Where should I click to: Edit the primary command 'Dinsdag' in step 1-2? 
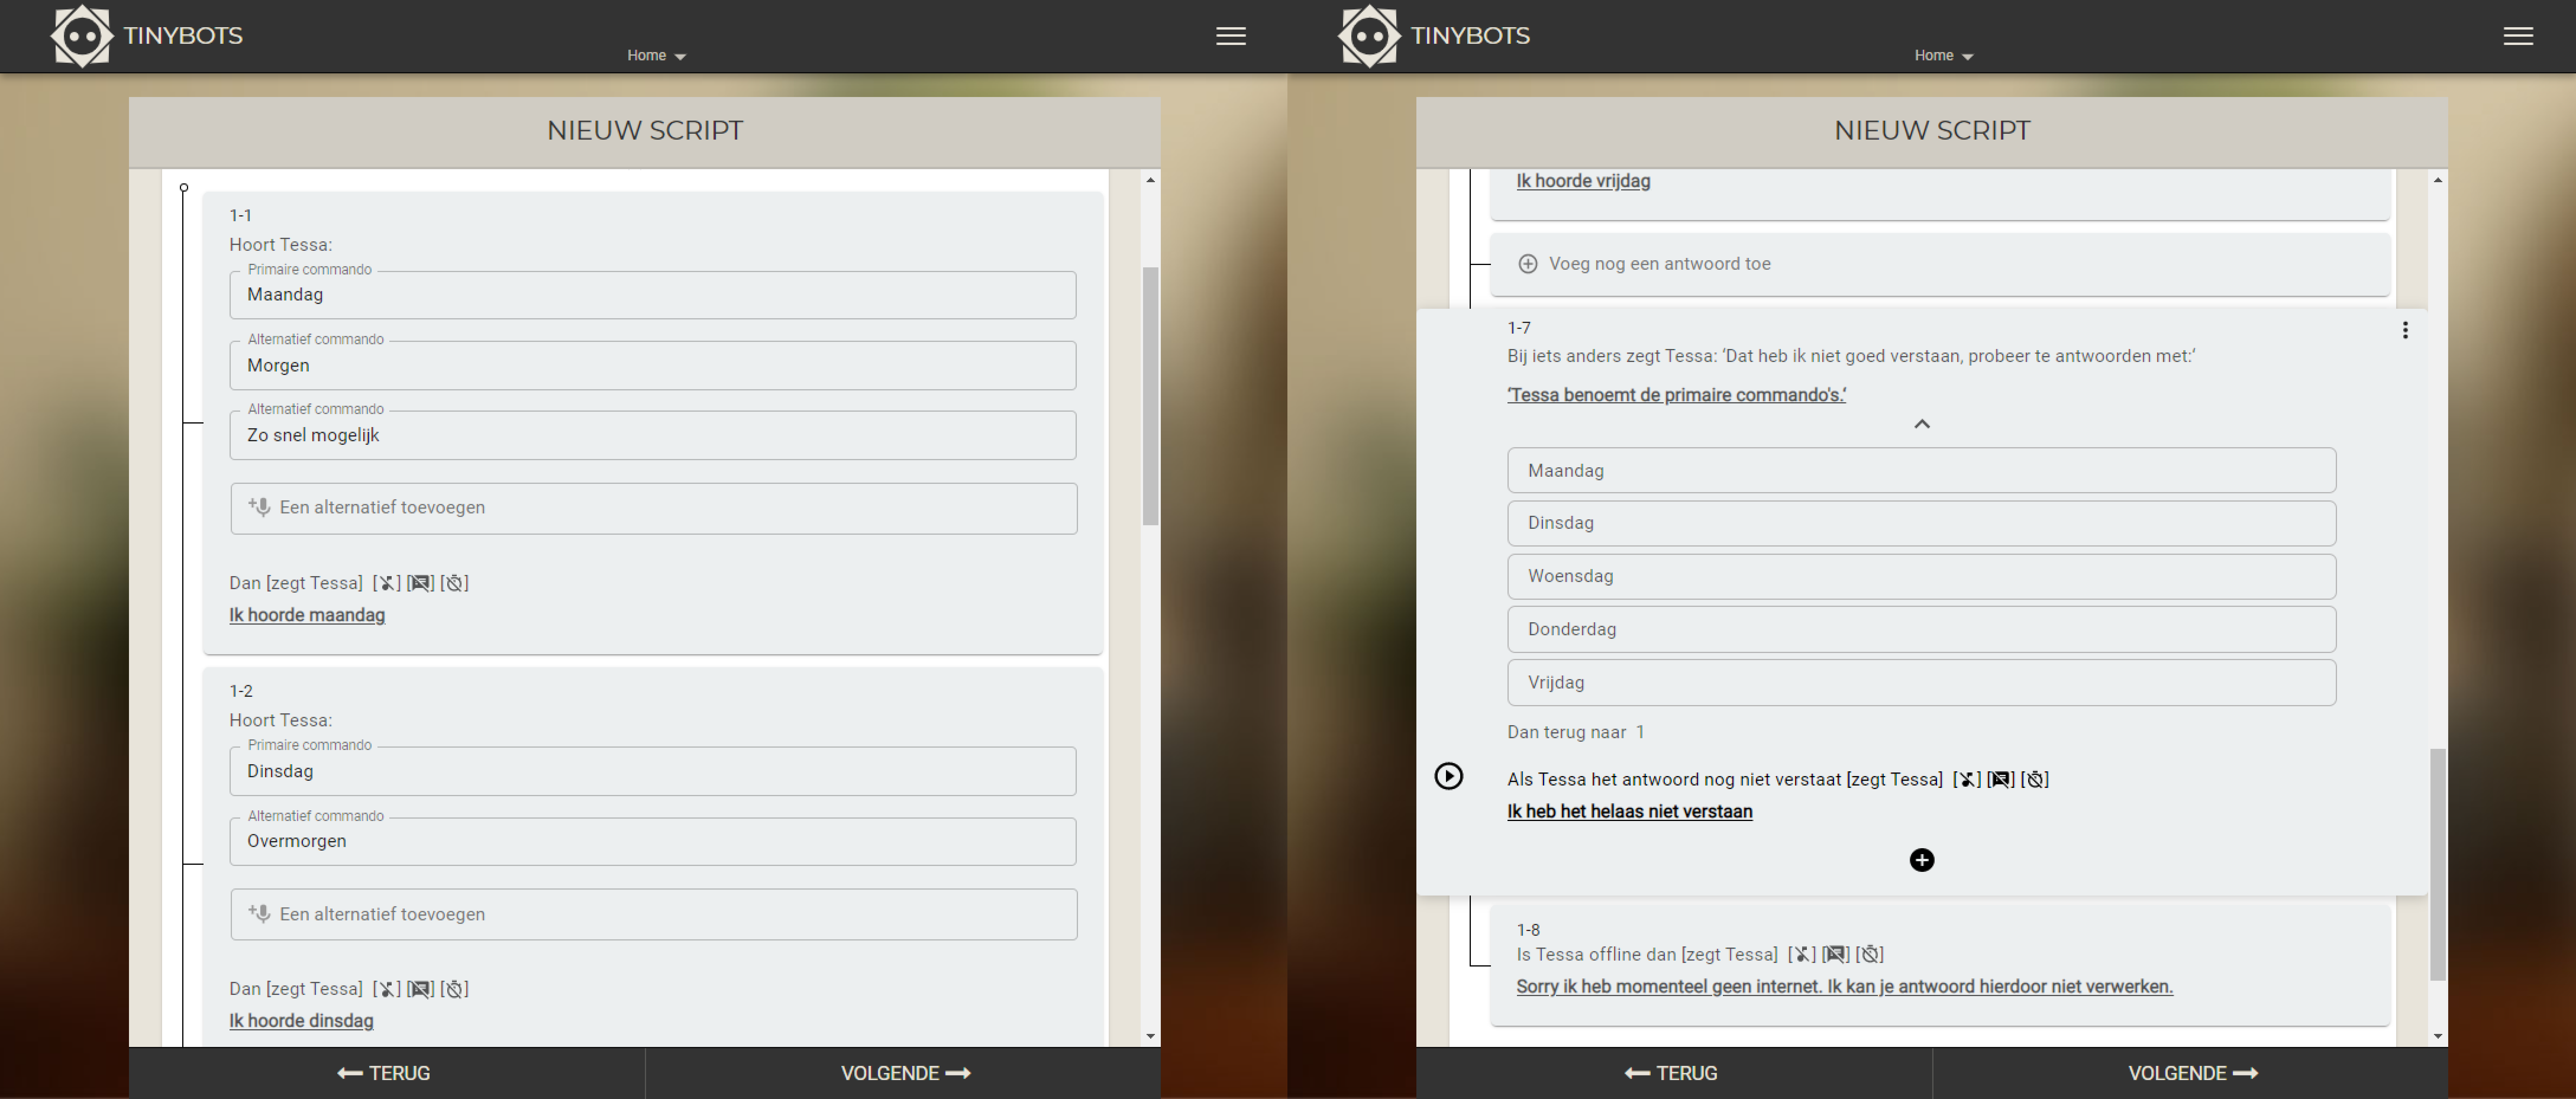(653, 771)
